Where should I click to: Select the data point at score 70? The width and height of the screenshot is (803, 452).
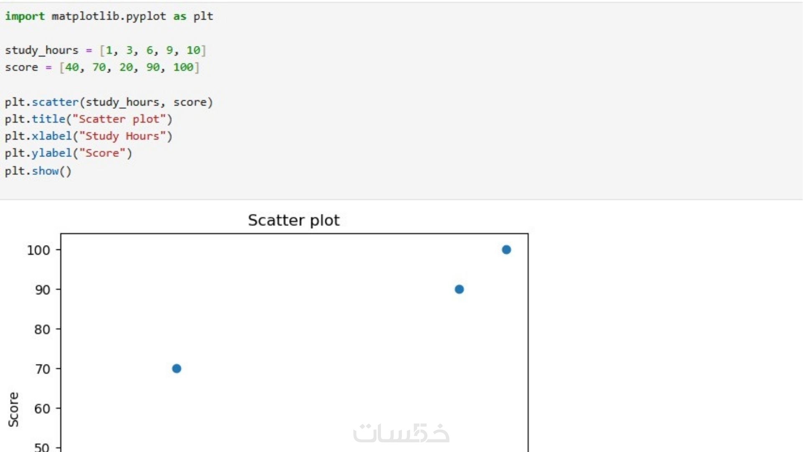point(176,369)
